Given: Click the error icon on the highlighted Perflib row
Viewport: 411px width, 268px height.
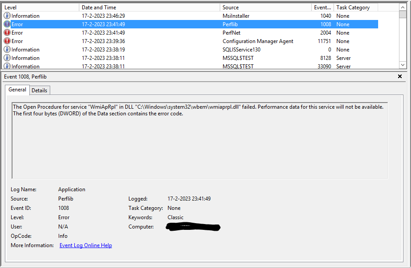Looking at the screenshot, I should coord(6,24).
